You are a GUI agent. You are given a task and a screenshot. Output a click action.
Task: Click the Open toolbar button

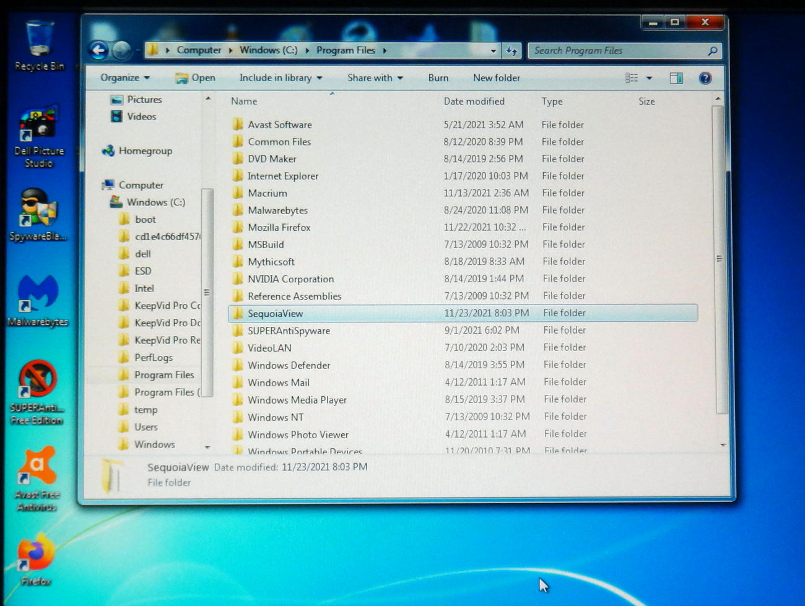[x=196, y=78]
